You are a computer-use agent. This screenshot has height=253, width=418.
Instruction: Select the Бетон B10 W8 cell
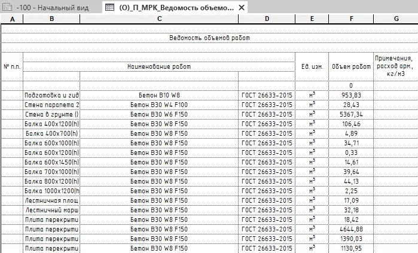pos(159,95)
